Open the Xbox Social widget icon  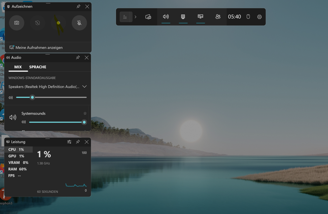point(218,17)
